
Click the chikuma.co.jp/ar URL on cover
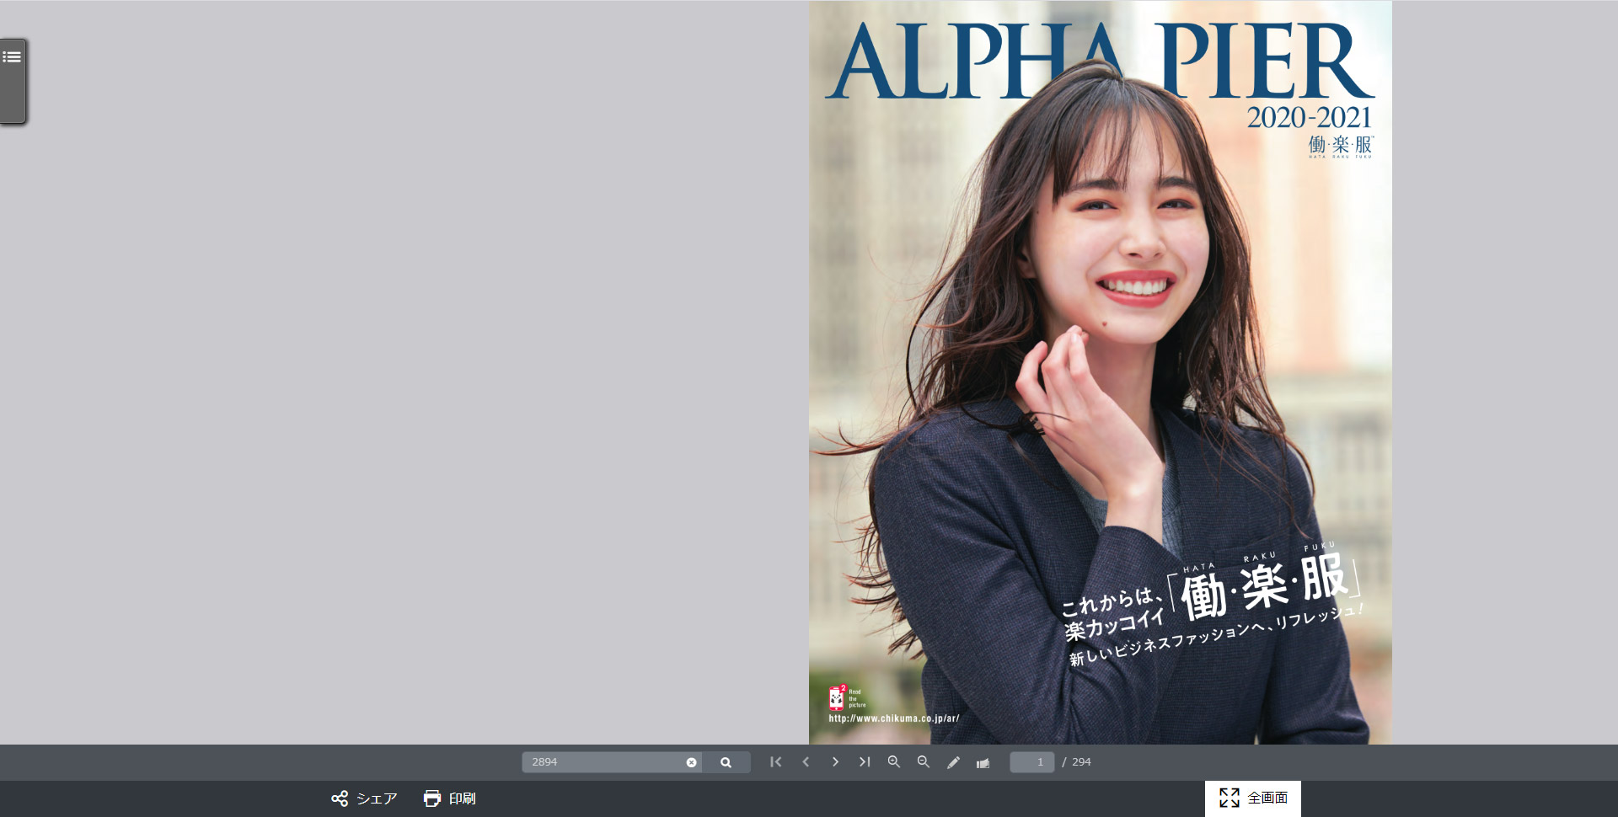pyautogui.click(x=894, y=718)
